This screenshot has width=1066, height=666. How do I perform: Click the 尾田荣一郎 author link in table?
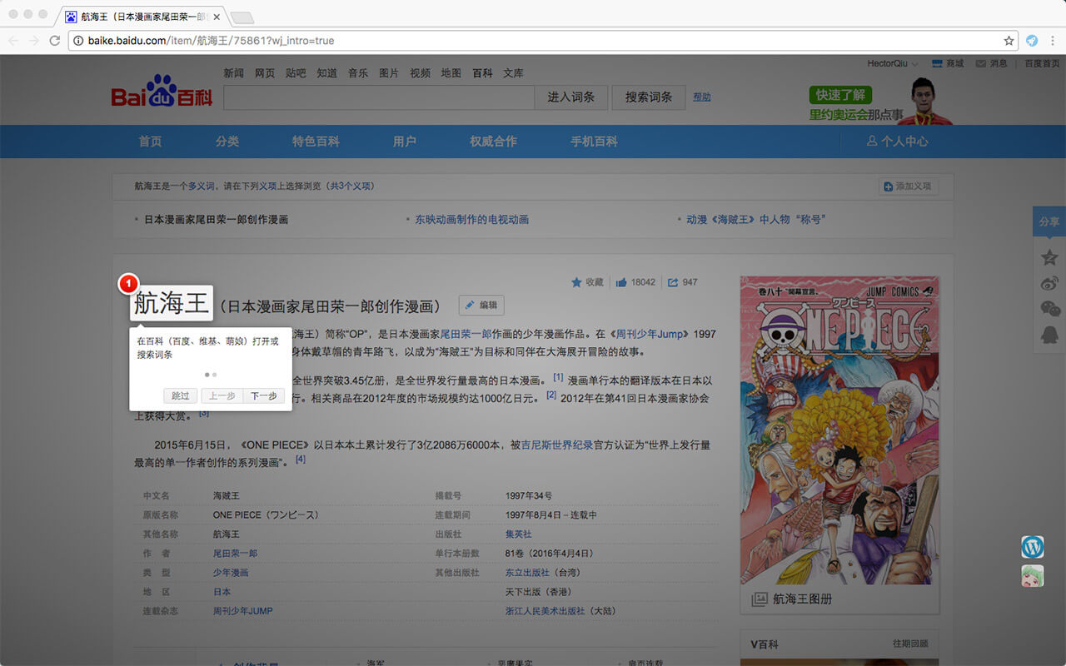point(235,554)
